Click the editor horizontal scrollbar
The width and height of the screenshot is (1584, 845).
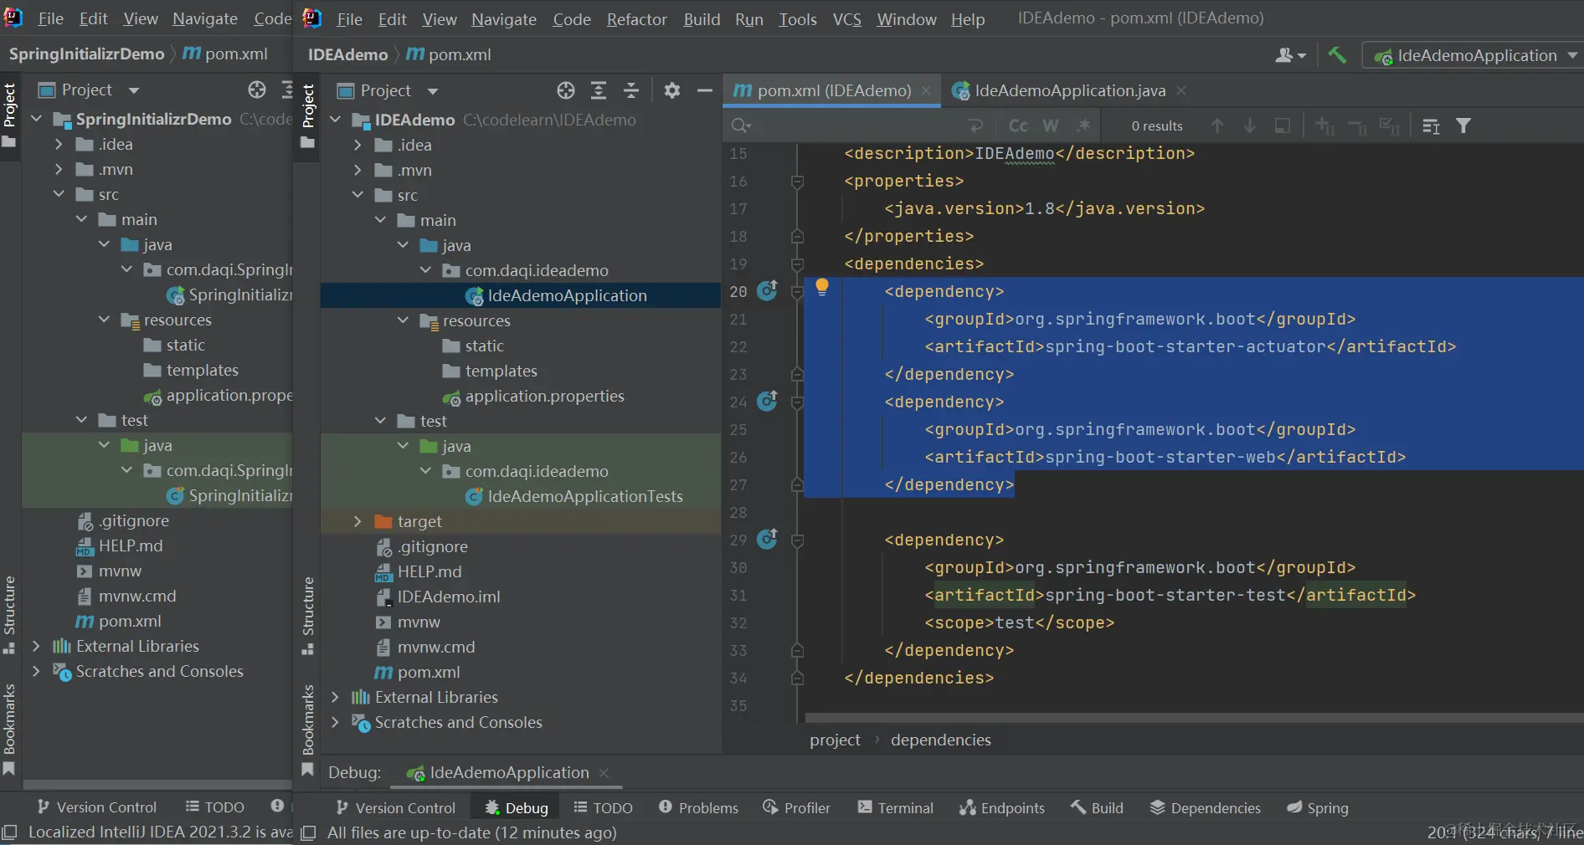(1193, 718)
